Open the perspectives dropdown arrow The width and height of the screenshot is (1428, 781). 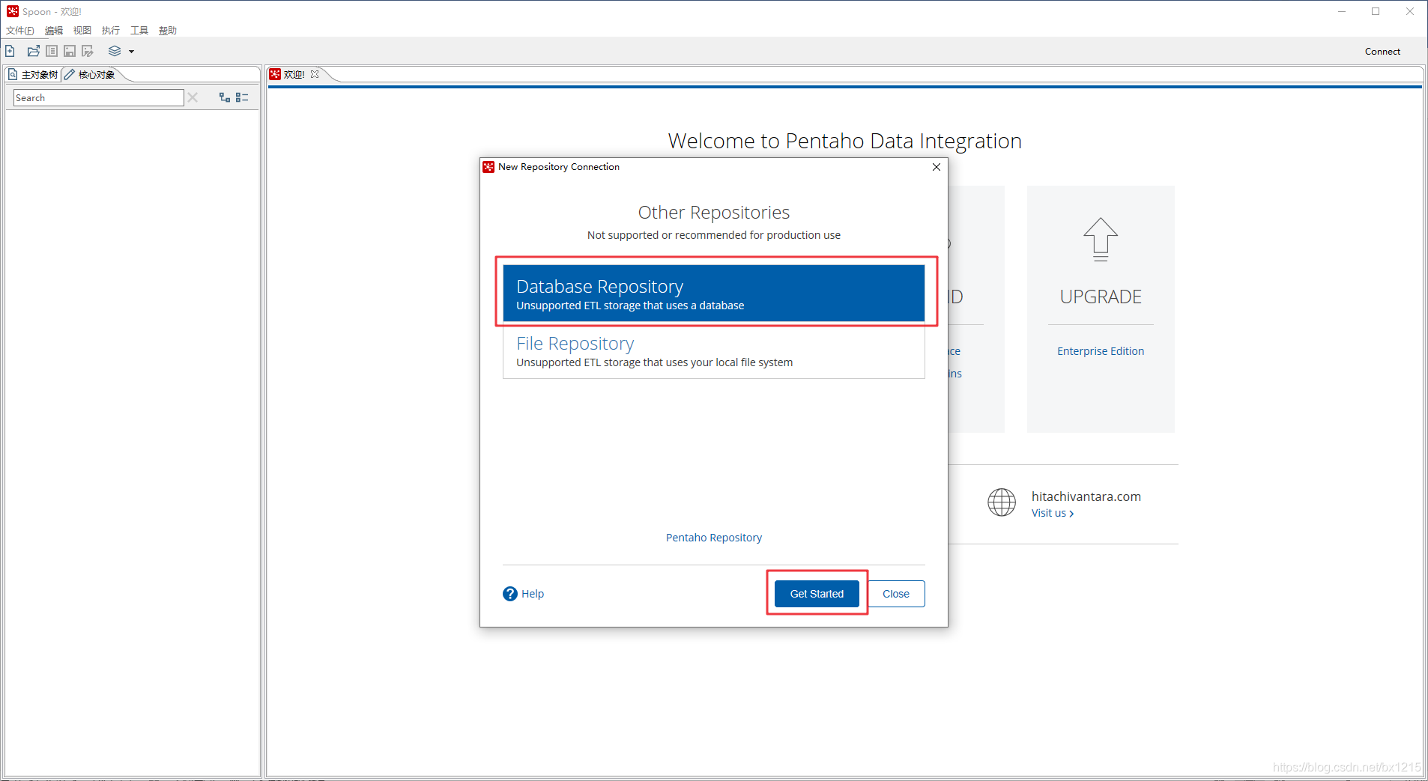131,52
